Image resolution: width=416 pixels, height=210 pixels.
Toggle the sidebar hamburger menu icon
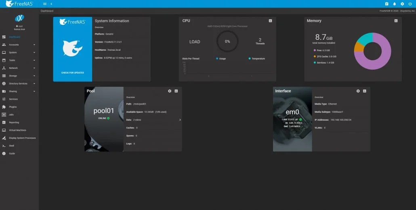pyautogui.click(x=45, y=4)
